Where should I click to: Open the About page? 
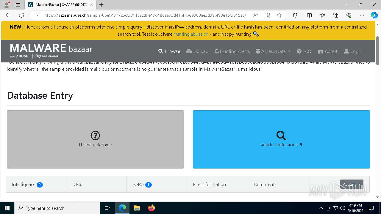(x=327, y=51)
